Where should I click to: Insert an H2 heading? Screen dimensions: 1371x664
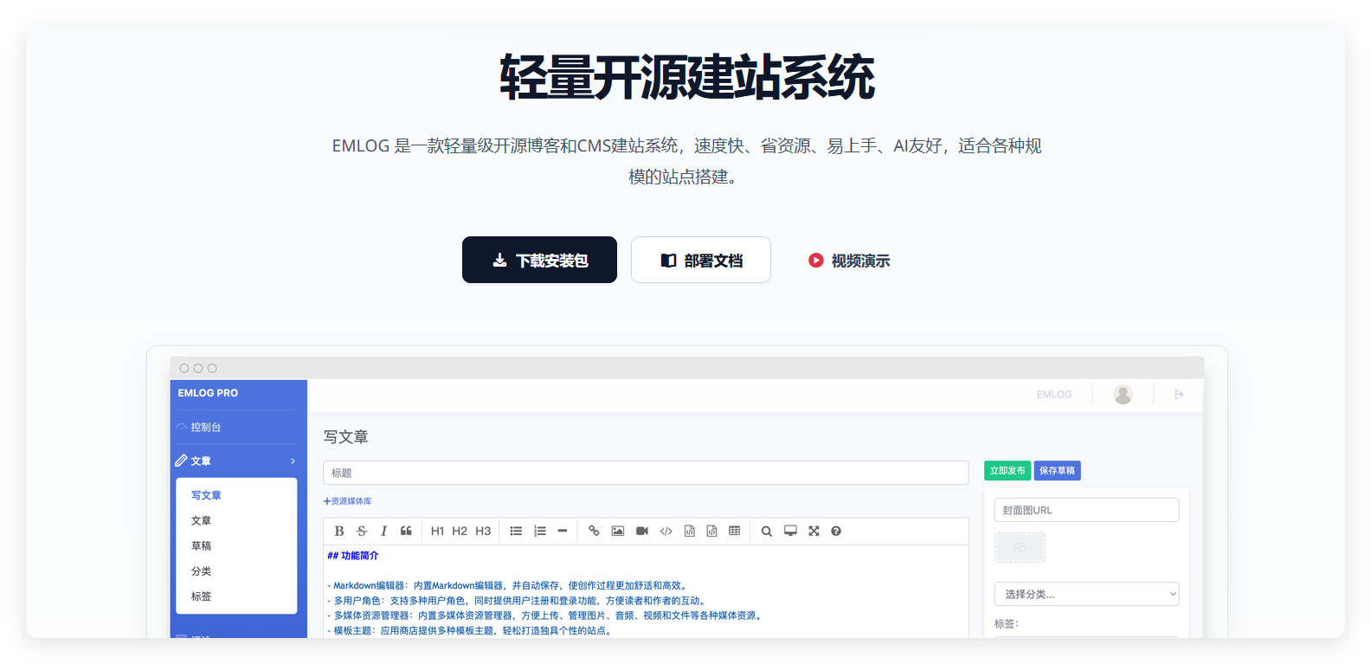tap(460, 531)
